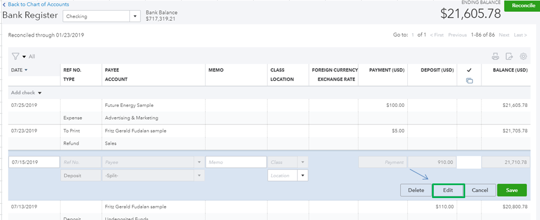The width and height of the screenshot is (540, 220).
Task: Click the Sales account cell
Action: pos(111,143)
